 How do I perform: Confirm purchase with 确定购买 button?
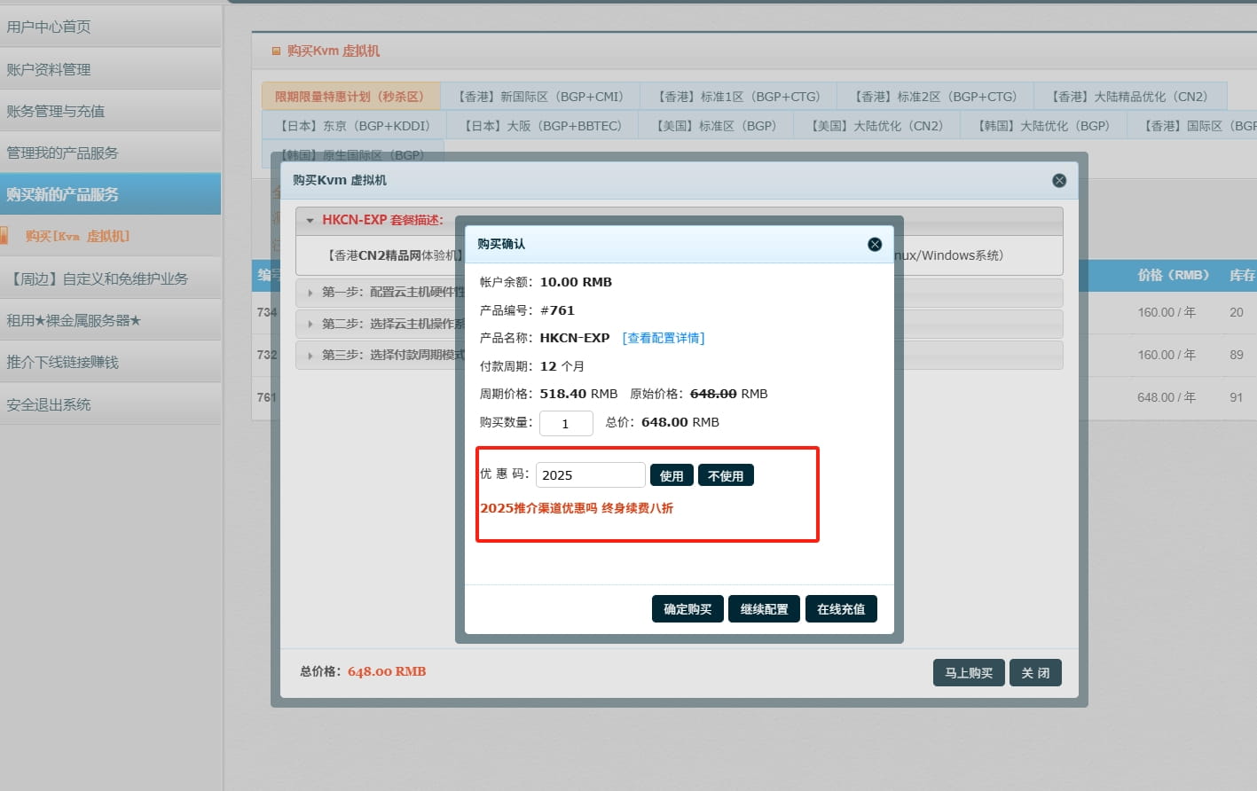pyautogui.click(x=687, y=608)
